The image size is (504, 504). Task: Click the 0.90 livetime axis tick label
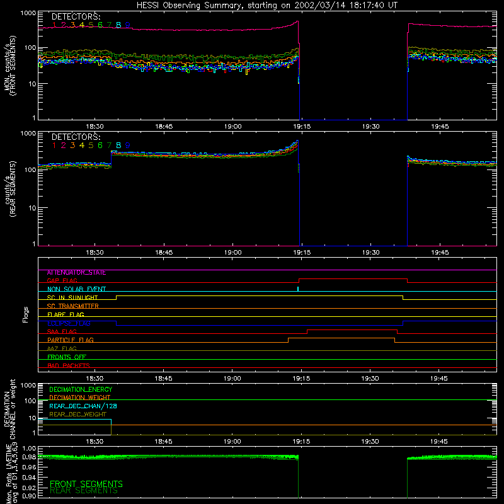click(29, 496)
